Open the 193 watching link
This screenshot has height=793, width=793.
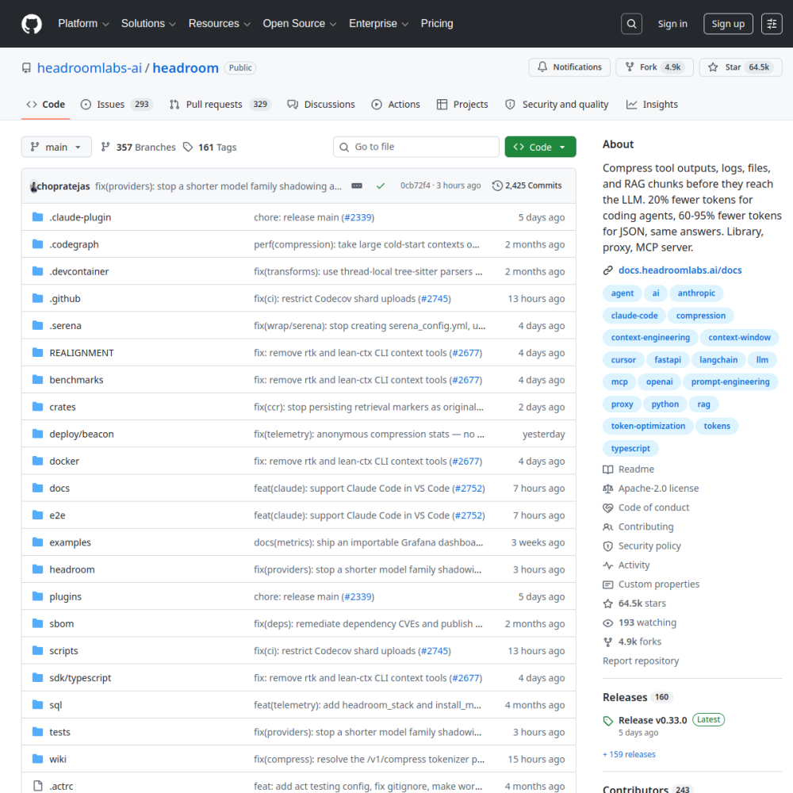[639, 623]
